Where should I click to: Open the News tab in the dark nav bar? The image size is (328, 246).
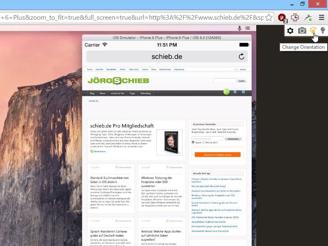click(x=102, y=93)
